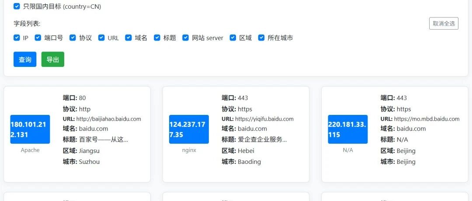Click the 端口: 80 text
This screenshot has width=472, height=201.
pyautogui.click(x=74, y=98)
